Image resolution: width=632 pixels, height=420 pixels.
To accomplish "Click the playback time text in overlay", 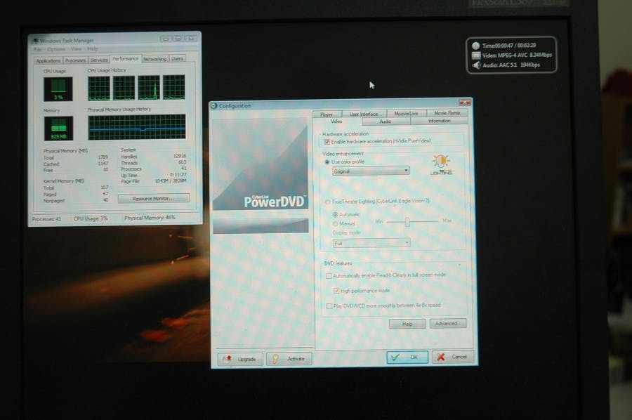I will [509, 46].
